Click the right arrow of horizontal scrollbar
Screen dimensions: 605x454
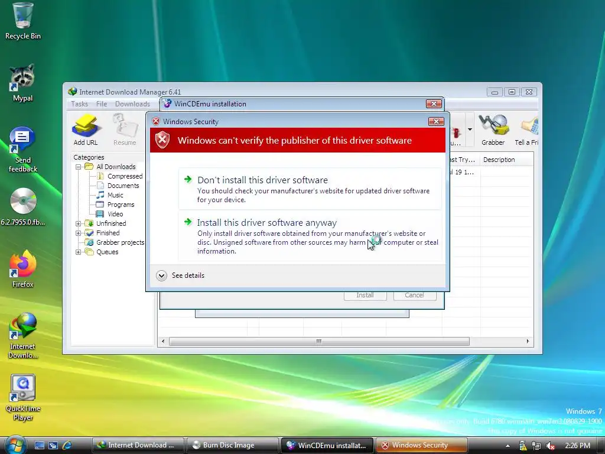pyautogui.click(x=528, y=341)
